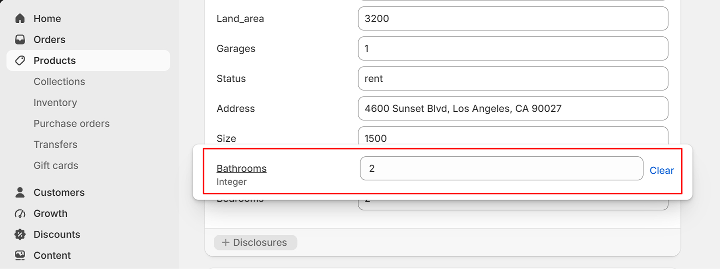Click the Growth gauge icon
720x269 pixels.
point(20,214)
